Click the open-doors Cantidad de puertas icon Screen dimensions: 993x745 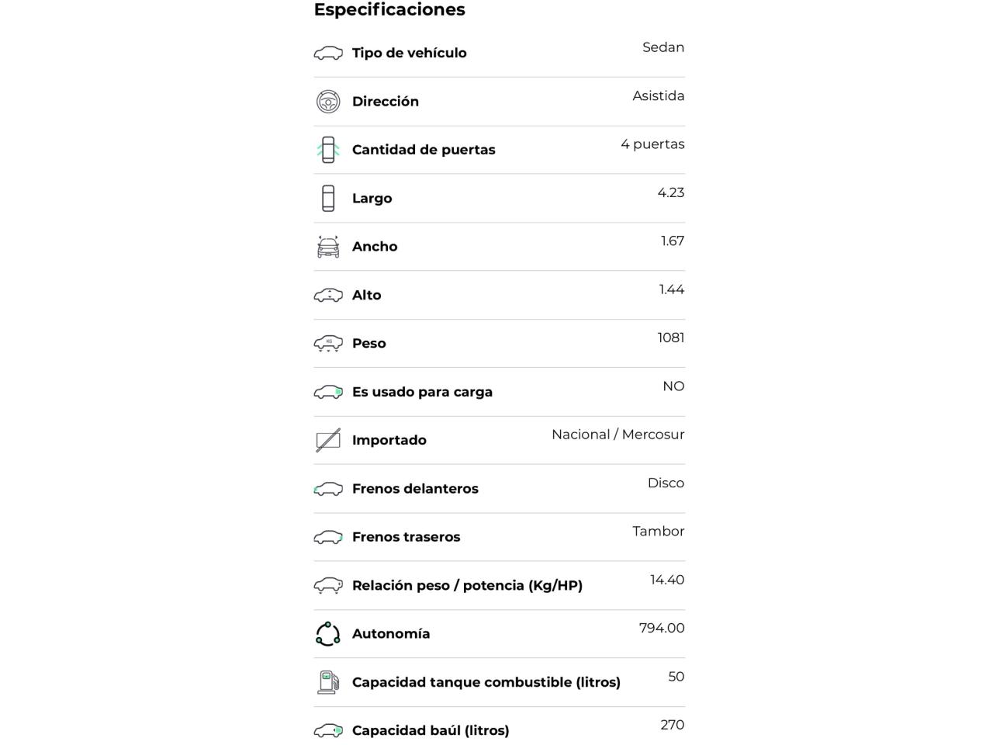click(328, 150)
